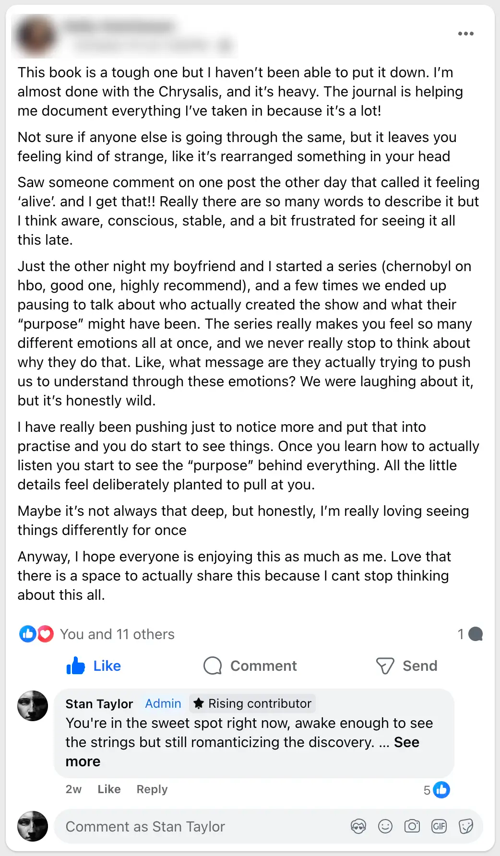Reply to Stan Taylor's comment
This screenshot has width=500, height=856.
click(152, 789)
